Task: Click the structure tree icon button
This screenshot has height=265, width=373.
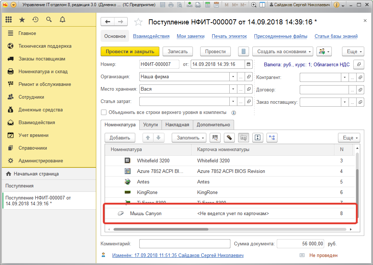Action: point(272,138)
